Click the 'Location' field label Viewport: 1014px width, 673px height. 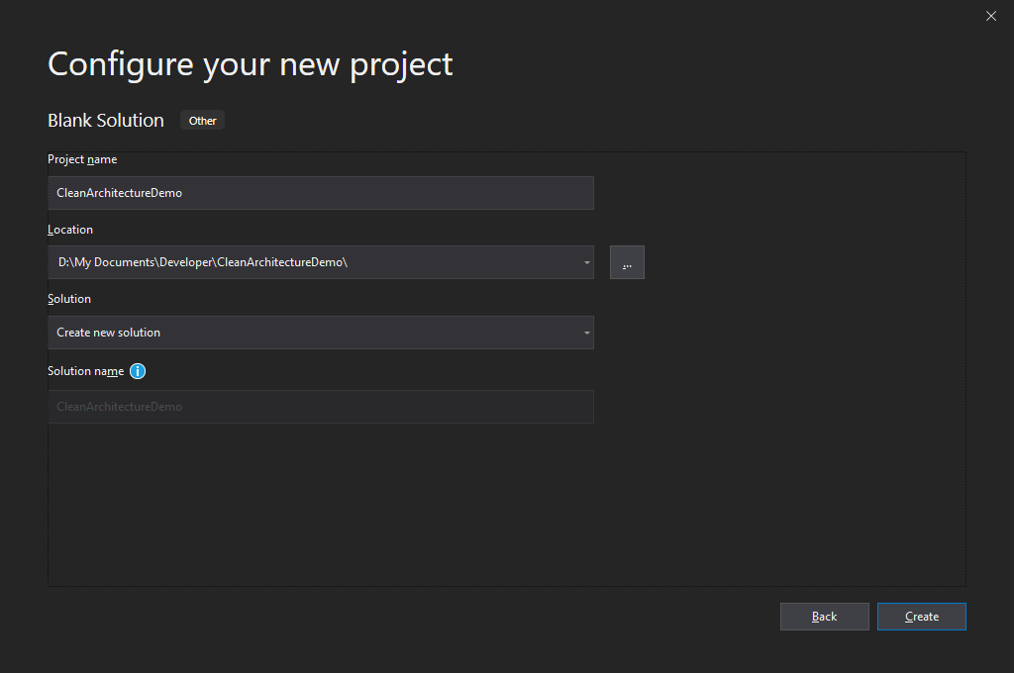(70, 230)
